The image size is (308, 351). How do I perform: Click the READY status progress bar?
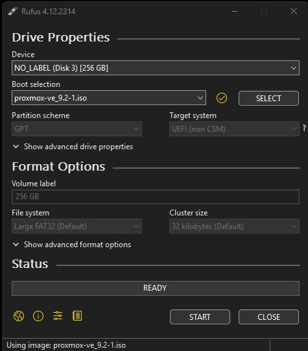(x=156, y=288)
